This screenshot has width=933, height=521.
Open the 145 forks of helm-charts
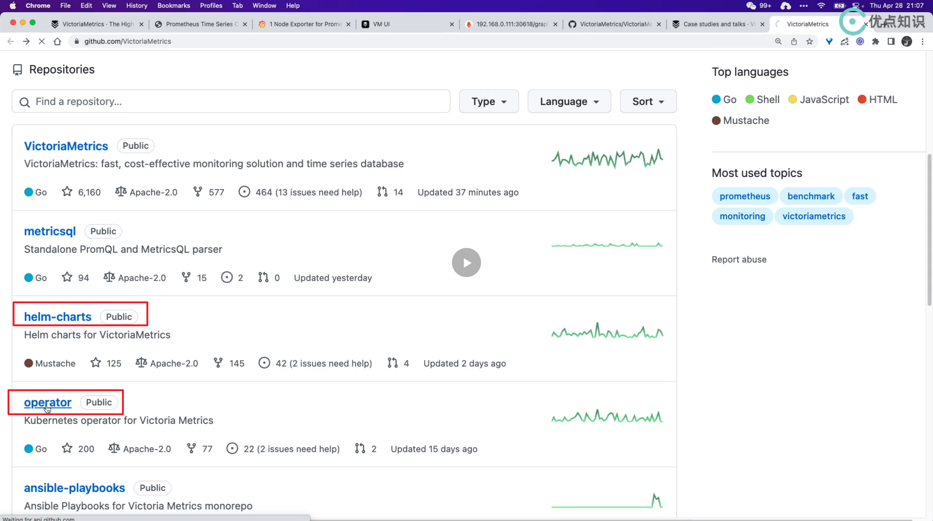click(229, 363)
